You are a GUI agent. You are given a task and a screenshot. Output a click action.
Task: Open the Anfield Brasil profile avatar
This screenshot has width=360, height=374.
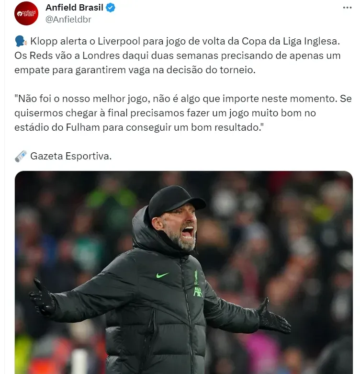(x=26, y=13)
